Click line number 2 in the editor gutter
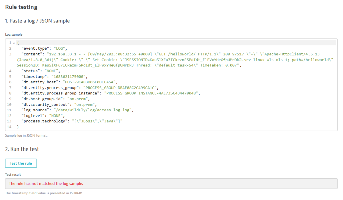Screen dimensions: 343x200 10,48
